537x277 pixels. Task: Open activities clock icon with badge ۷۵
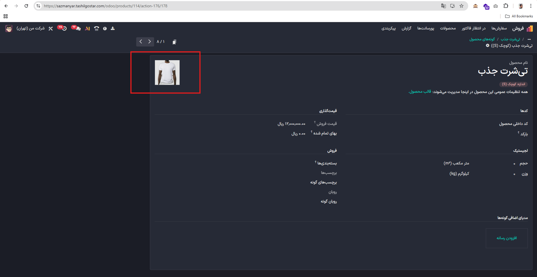click(x=62, y=28)
